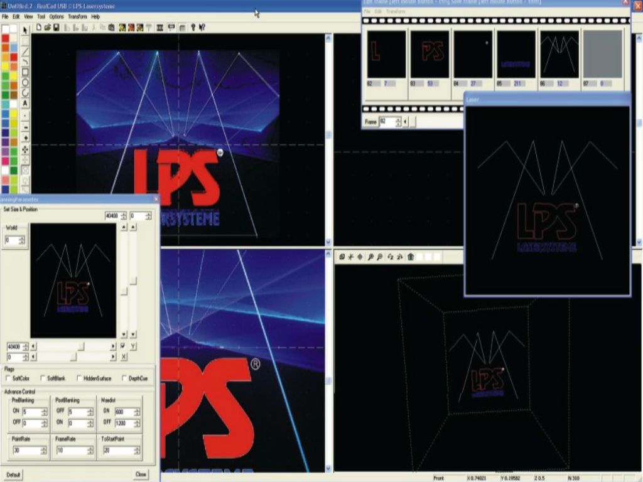
Task: Raise the FrameRate value with spinner arrow
Action: coord(90,448)
